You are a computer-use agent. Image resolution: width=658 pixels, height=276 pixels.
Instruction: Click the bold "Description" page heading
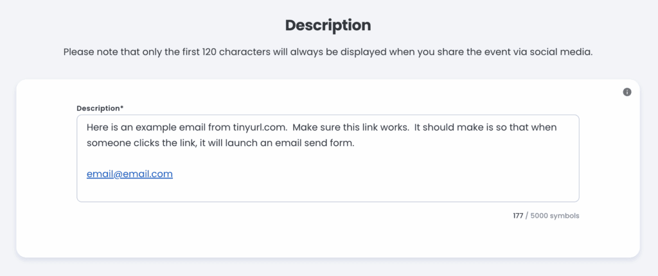tap(328, 26)
